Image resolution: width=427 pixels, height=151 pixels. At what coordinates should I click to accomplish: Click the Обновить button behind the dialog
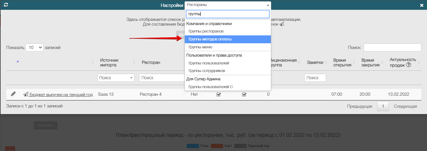(45, 125)
